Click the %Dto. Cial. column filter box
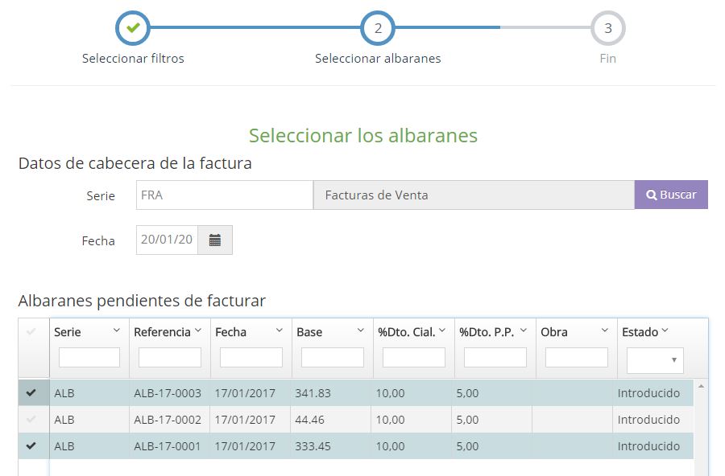Viewport: 725px width, 476px height. (414, 358)
